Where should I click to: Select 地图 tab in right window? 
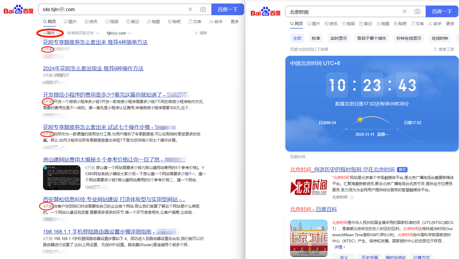click(x=383, y=24)
